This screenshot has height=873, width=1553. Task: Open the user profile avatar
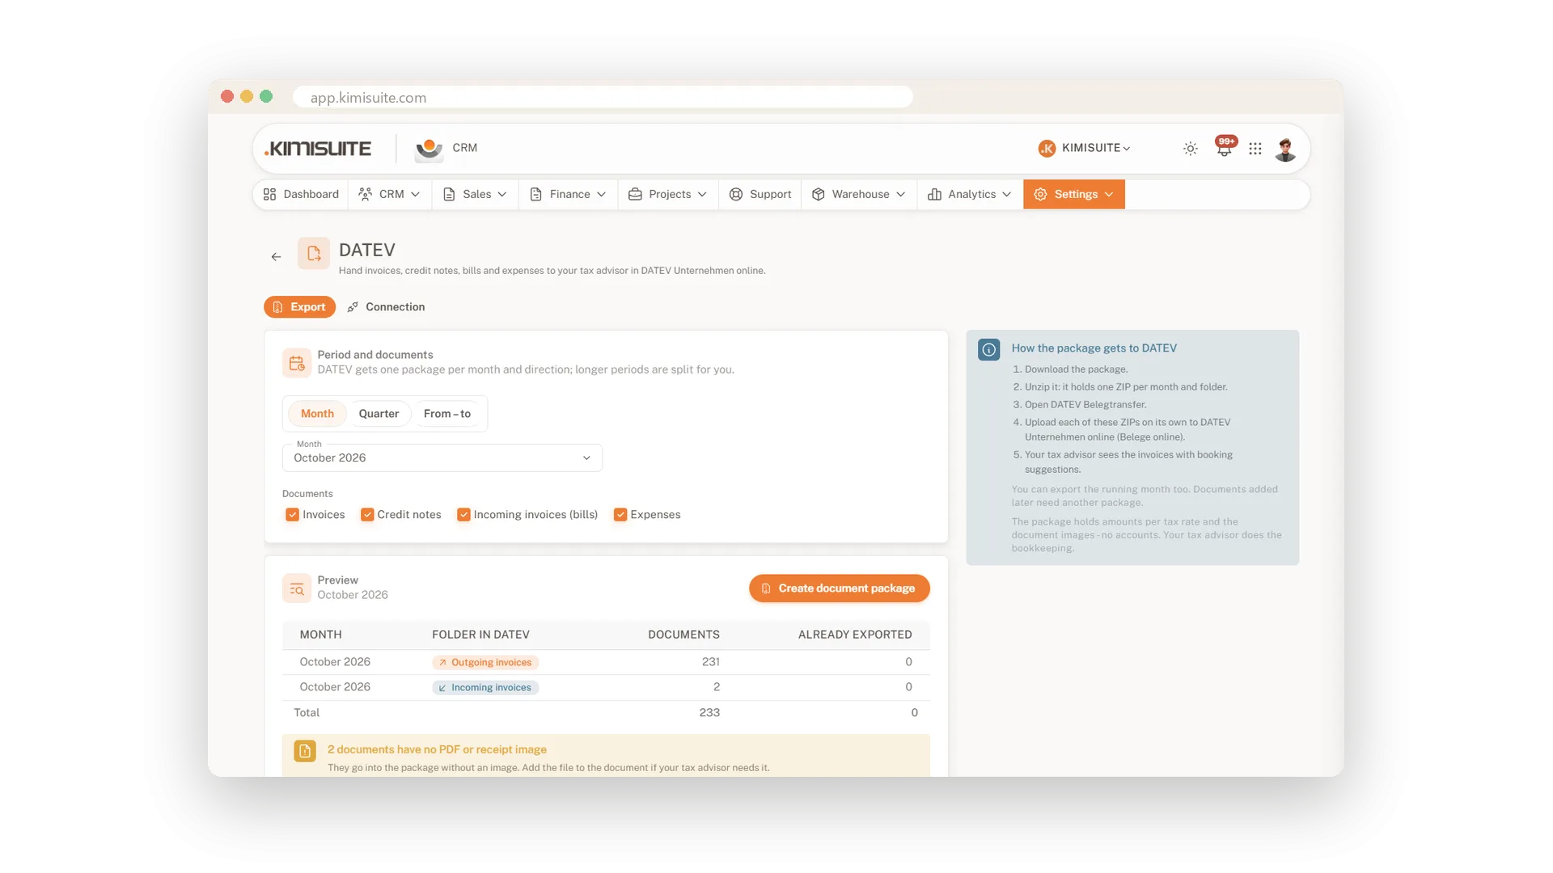[1285, 149]
